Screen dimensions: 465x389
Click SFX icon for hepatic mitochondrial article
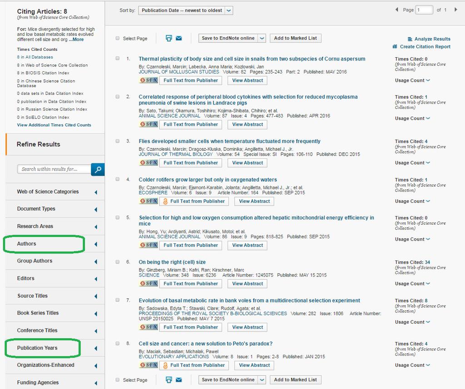[148, 245]
